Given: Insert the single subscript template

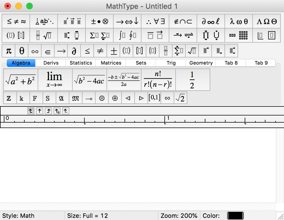Looking at the screenshot, I should 218,51.
